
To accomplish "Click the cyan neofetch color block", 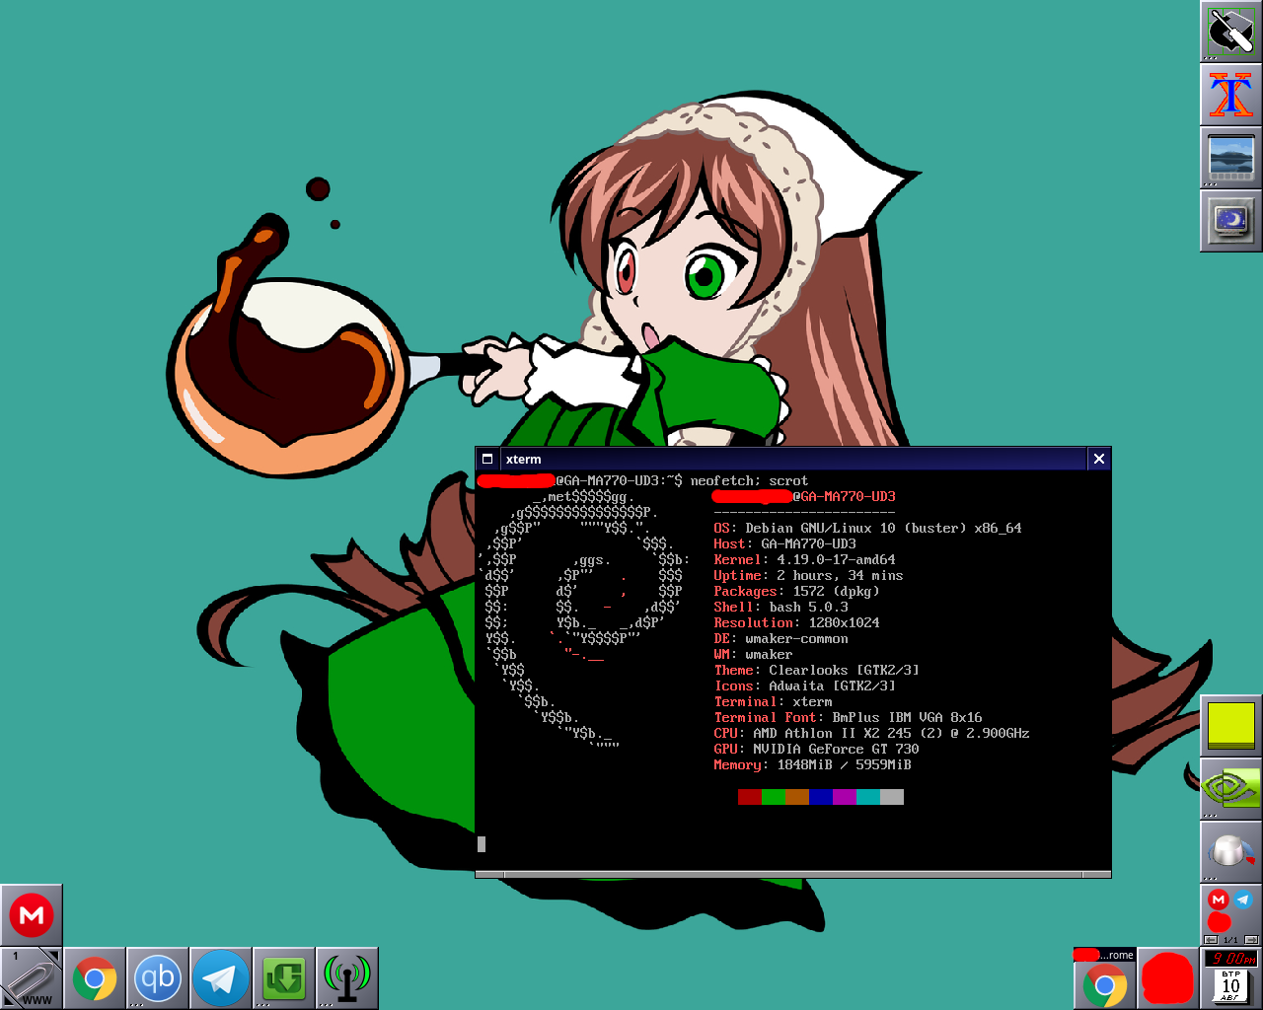I will pyautogui.click(x=867, y=797).
